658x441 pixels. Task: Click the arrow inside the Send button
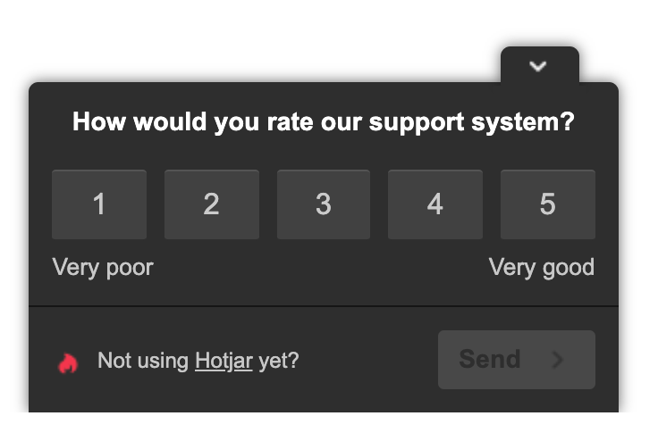[x=557, y=359]
